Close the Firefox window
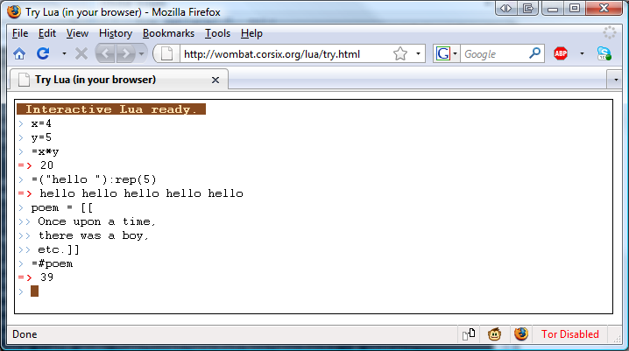The width and height of the screenshot is (629, 351). point(604,9)
